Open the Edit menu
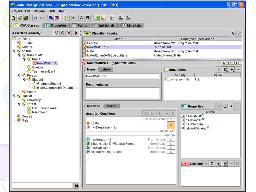The image size is (256, 192). [27, 11]
